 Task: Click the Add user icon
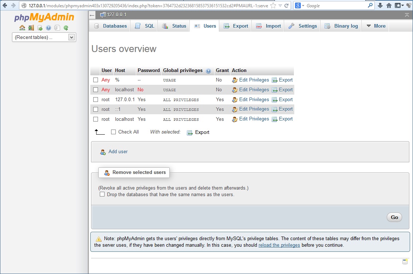[103, 152]
